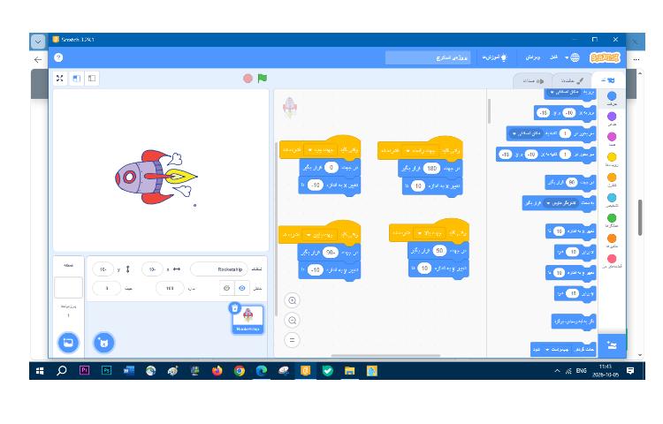This screenshot has width=663, height=424.
Task: Open key dropdown above direction 0 block
Action: 322,150
